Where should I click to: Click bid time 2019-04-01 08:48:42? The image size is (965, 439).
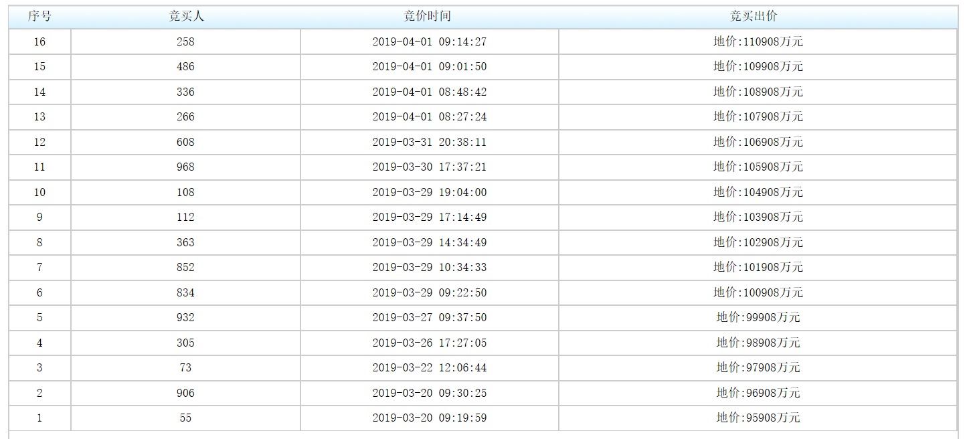click(429, 92)
